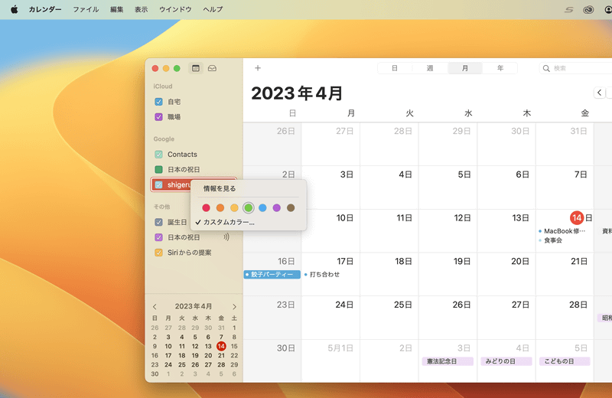The width and height of the screenshot is (612, 398).
Task: Open the inbox notifications icon
Action: pos(212,68)
